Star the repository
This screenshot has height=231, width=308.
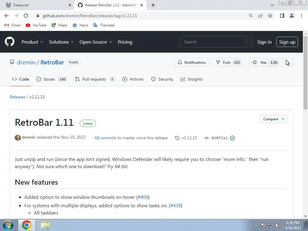266,62
